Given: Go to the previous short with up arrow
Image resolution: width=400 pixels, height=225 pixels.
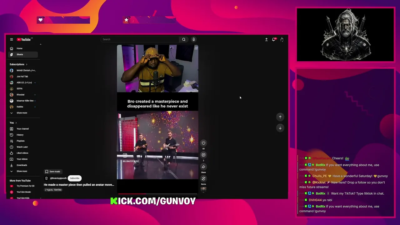Looking at the screenshot, I should (x=280, y=117).
